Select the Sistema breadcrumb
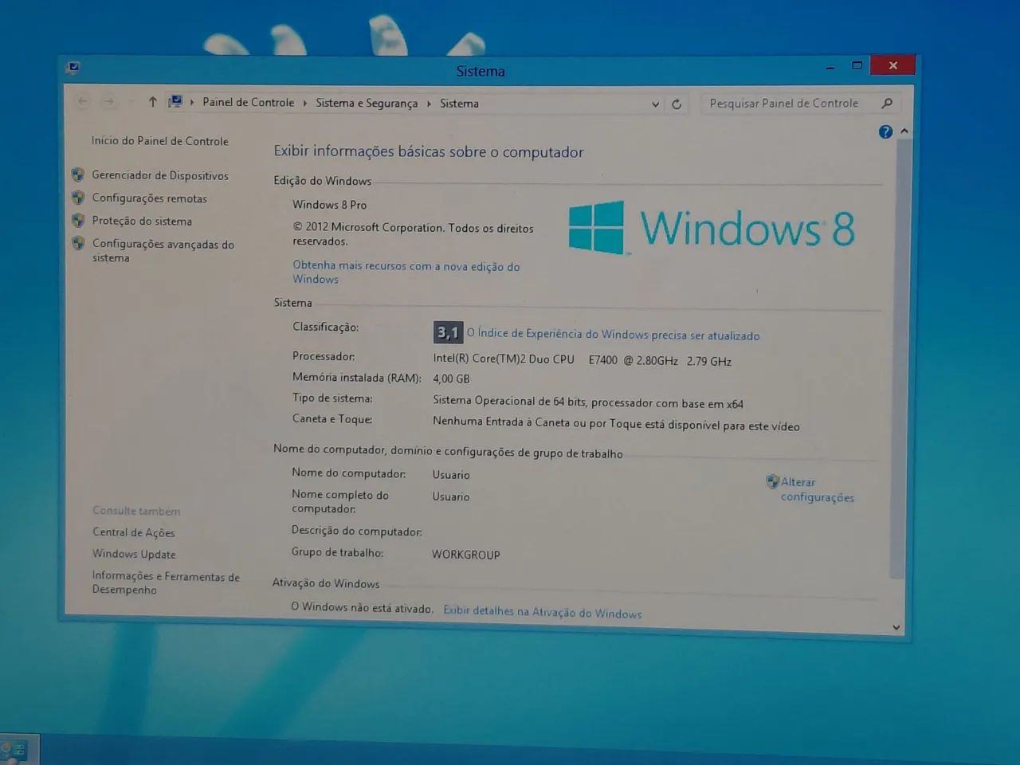The image size is (1020, 765). (459, 104)
